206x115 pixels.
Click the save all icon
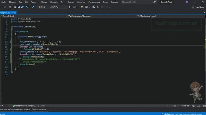coord(22,7)
